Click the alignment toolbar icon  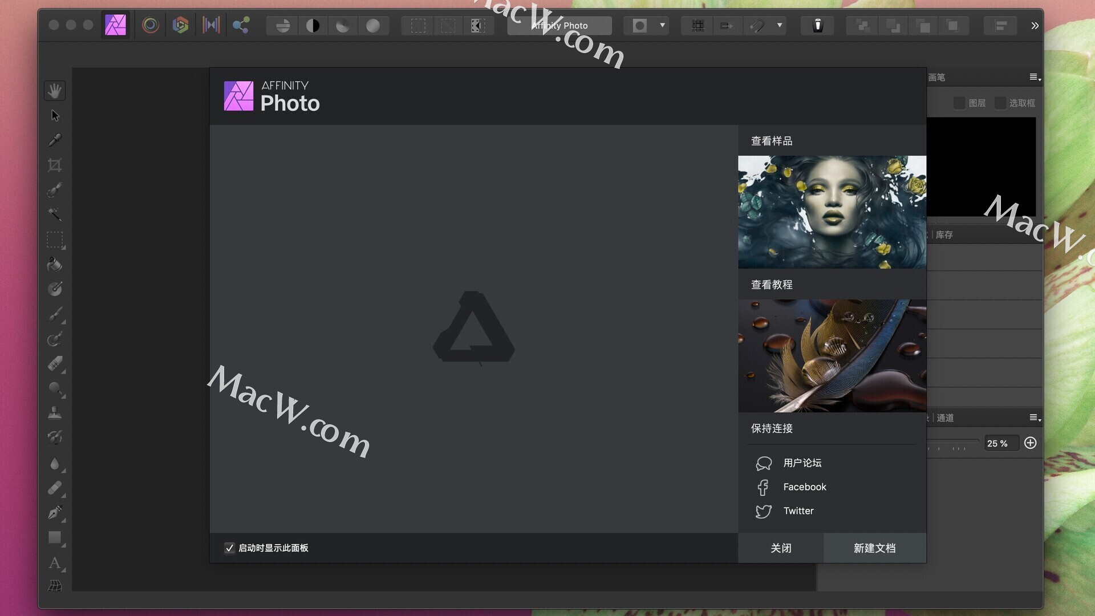coord(1001,26)
